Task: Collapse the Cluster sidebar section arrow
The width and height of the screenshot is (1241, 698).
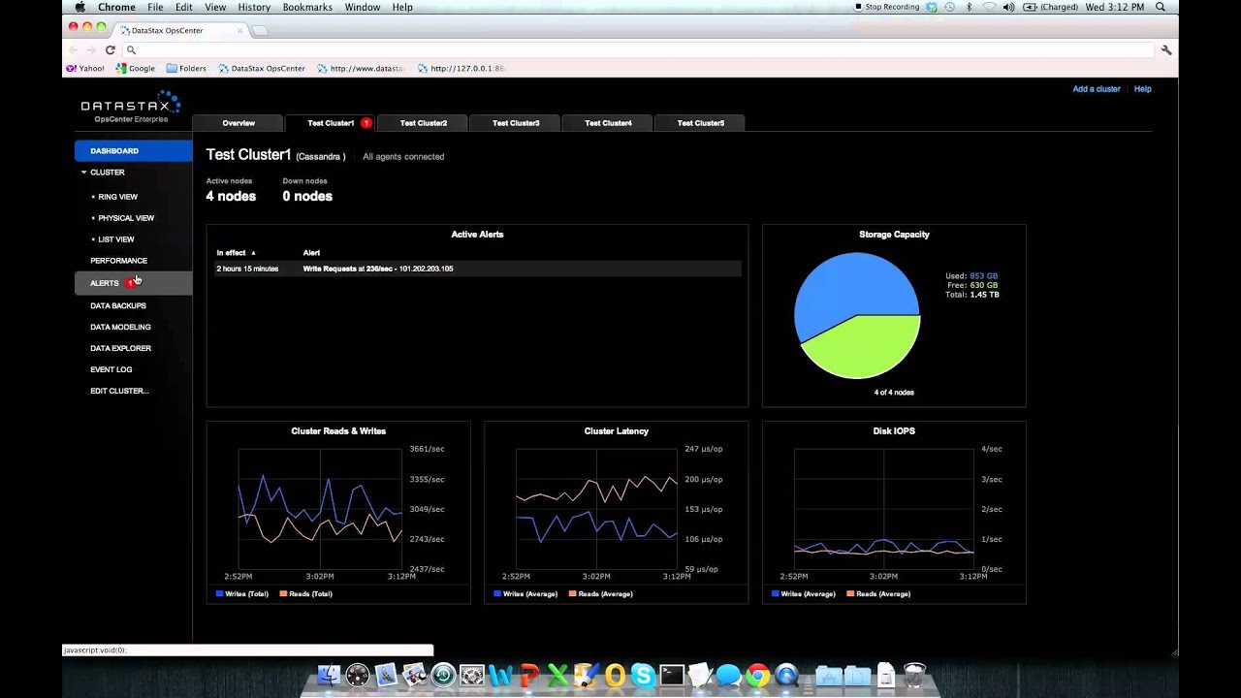Action: coord(83,173)
